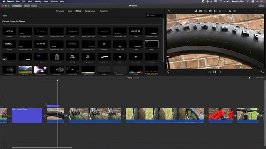Select the highlighted Upper title thumbnail
Screen dimensions: 266x149
151,44
